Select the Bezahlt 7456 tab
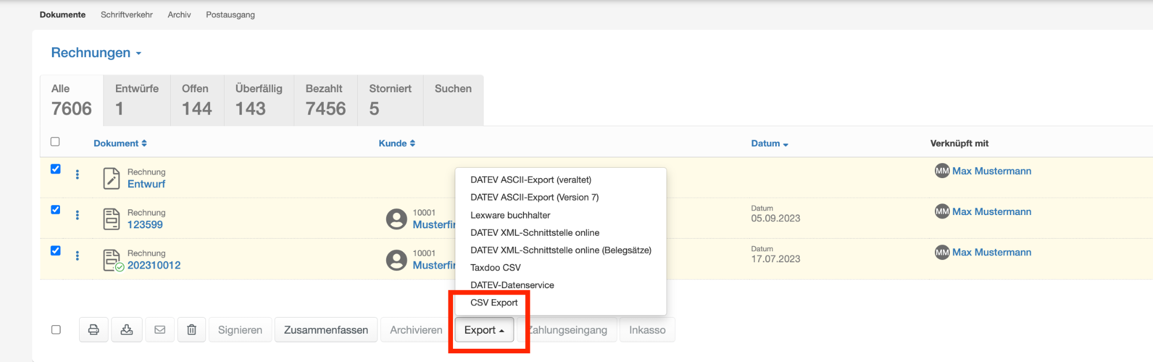The image size is (1153, 362). (325, 100)
